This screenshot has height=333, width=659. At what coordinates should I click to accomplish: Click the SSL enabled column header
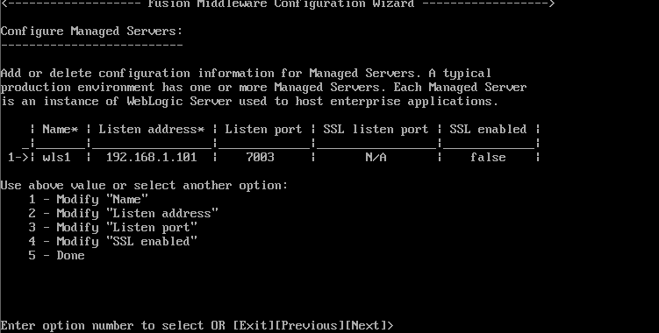tap(489, 129)
